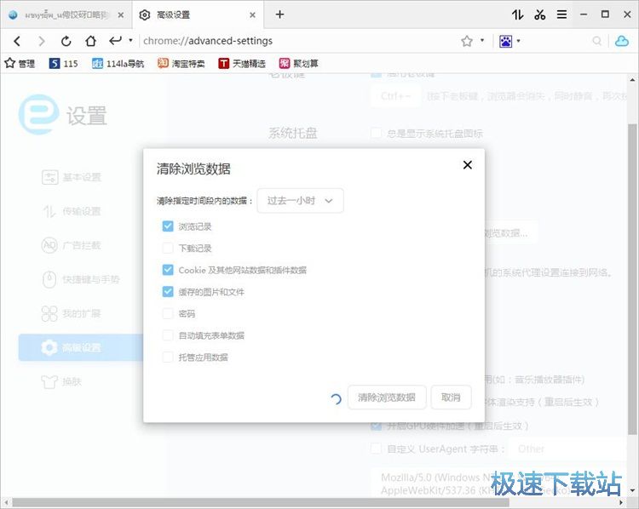This screenshot has height=509, width=639.
Task: Check the 托管应用数据 checkbox
Action: [168, 357]
